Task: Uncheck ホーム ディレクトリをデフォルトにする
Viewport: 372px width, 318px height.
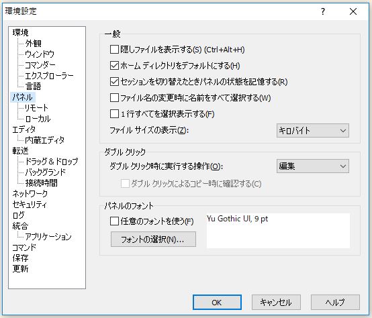Action: click(x=114, y=65)
